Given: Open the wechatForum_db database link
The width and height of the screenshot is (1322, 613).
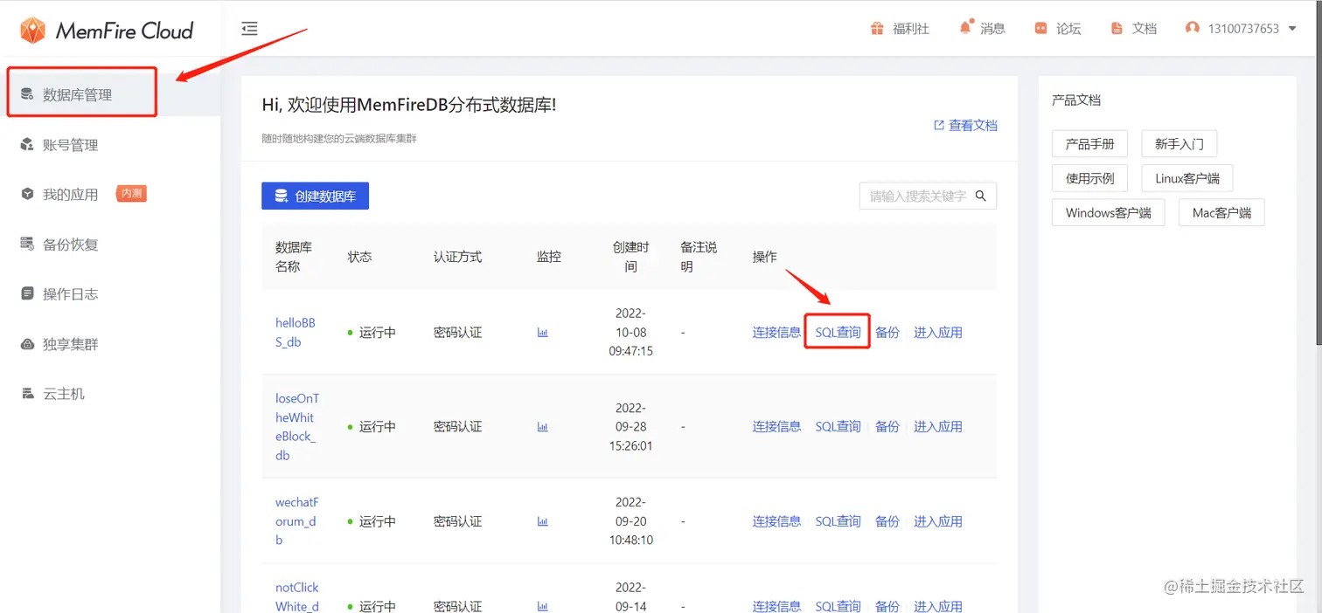Looking at the screenshot, I should pos(297,521).
